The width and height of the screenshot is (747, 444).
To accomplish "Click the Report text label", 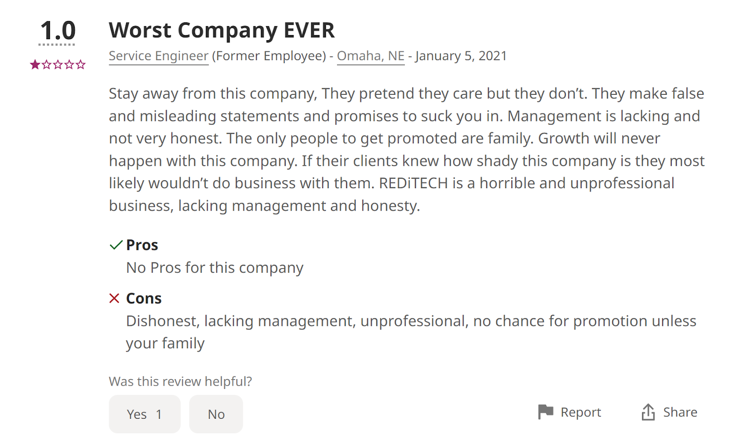I will coord(581,412).
